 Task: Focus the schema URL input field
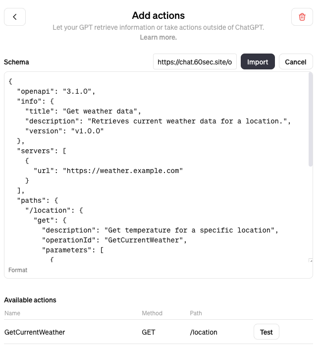pos(195,61)
